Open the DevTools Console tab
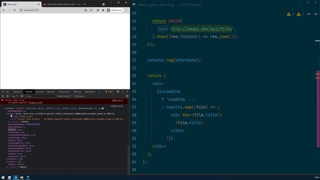Screen dimensions: 320x180 click(29, 91)
